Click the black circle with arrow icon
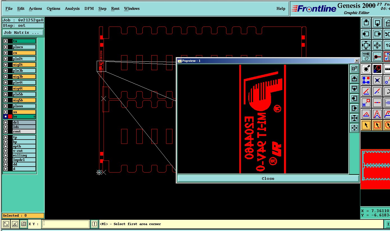 (366, 69)
